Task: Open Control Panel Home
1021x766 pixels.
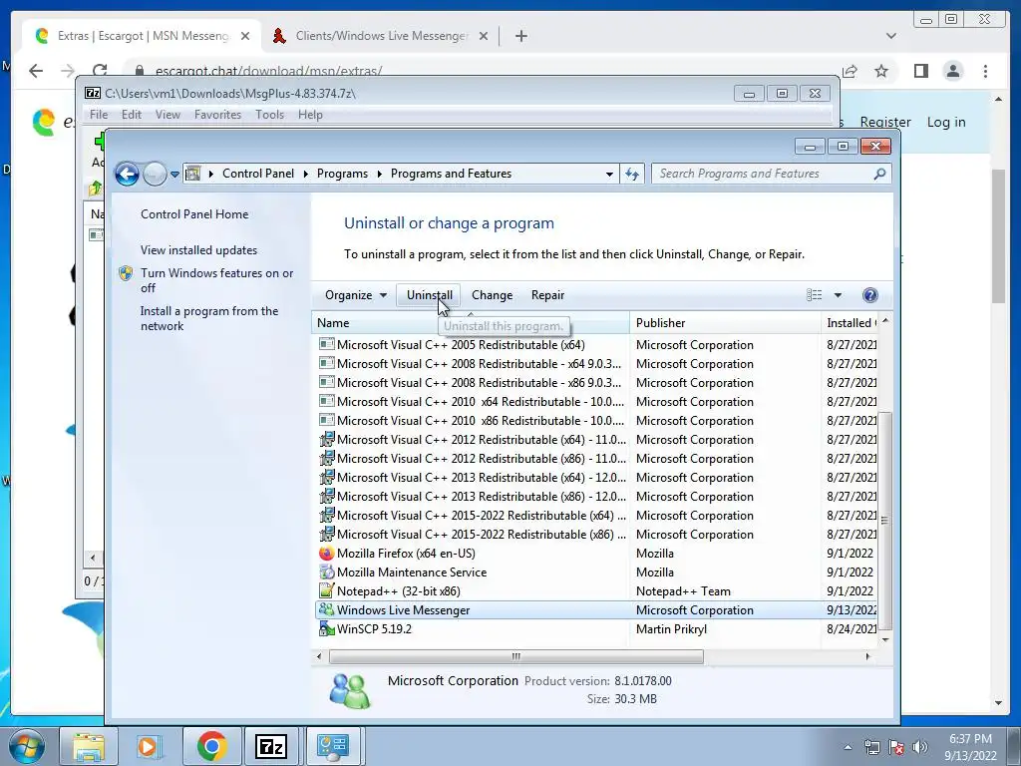Action: click(x=194, y=214)
